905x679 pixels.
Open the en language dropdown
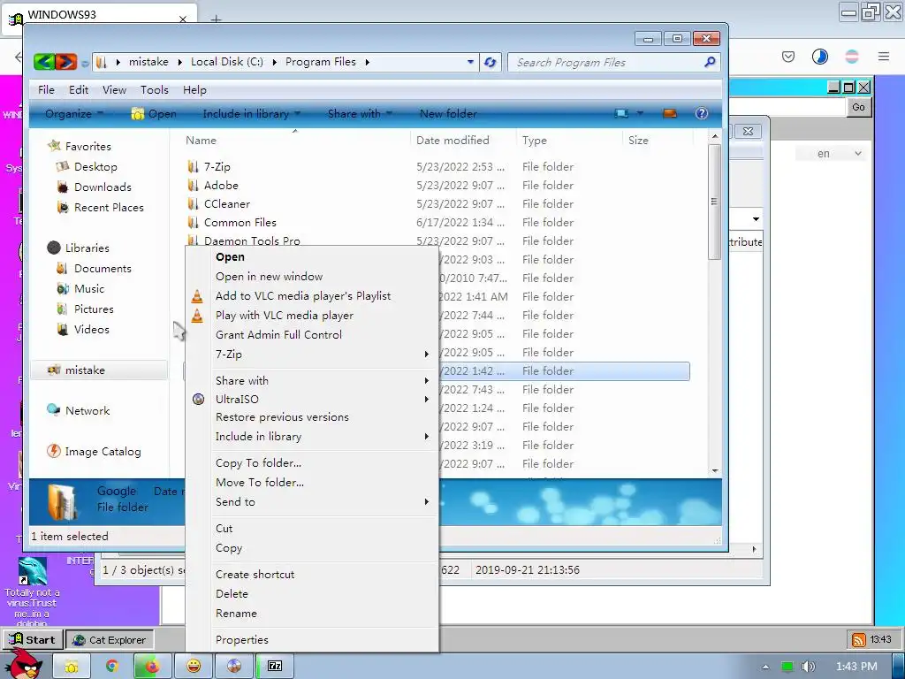(x=831, y=154)
